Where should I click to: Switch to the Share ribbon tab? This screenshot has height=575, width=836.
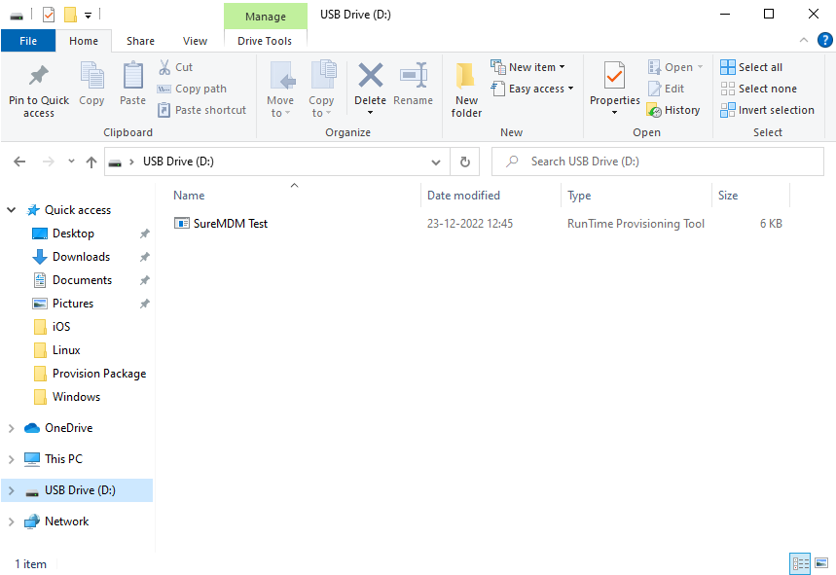(140, 41)
